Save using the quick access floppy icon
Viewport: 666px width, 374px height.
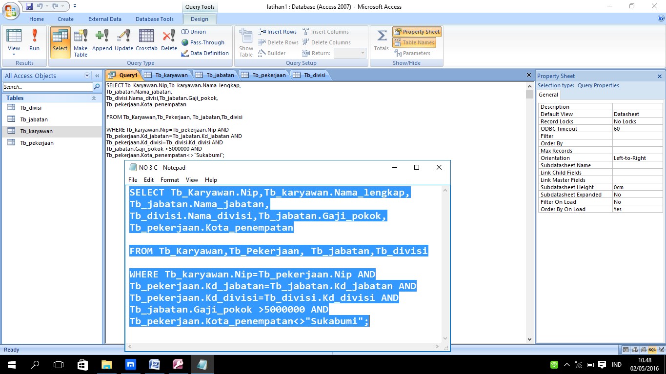pyautogui.click(x=29, y=6)
